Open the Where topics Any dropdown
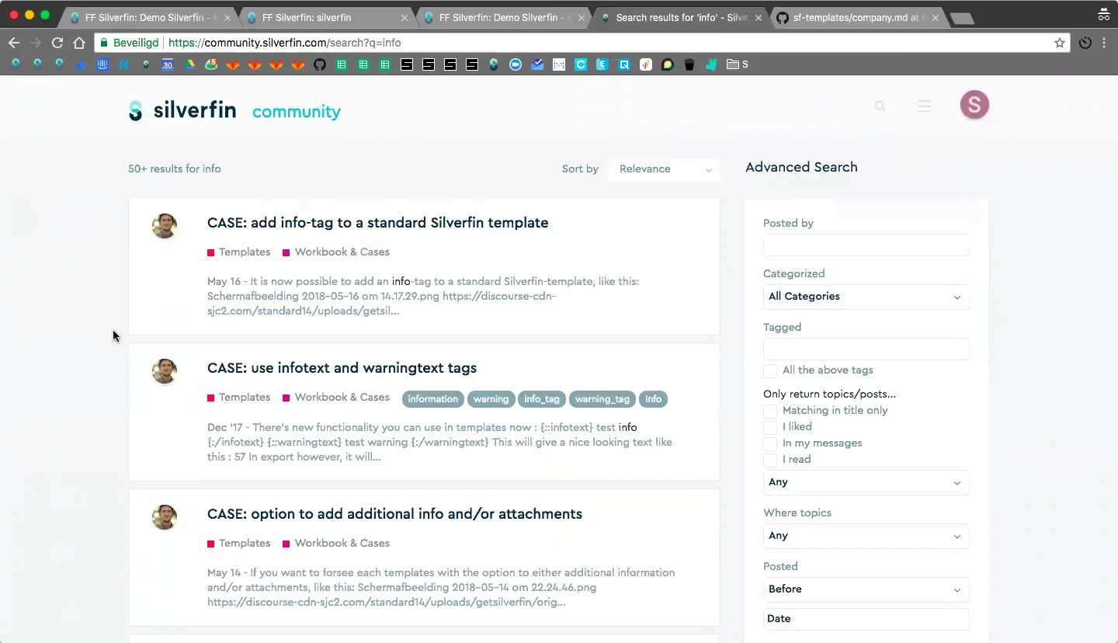 (866, 536)
